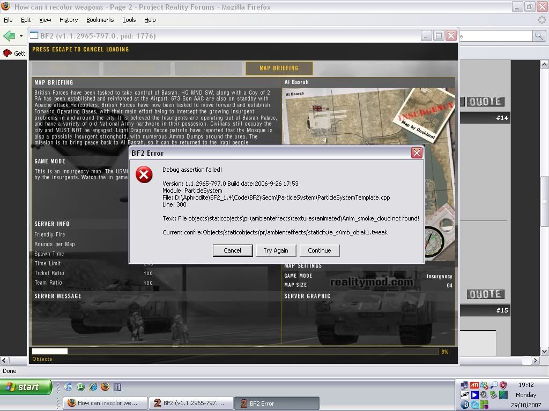Screen dimensions: 549x411
Task: Select the MAP BRIEFING tab
Action: 279,68
